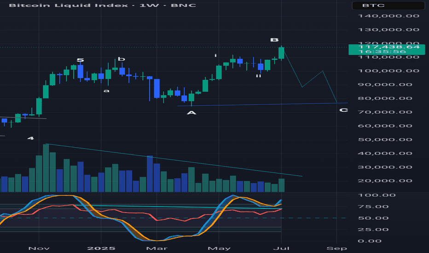This screenshot has width=429, height=253.
Task: Click the 40,000.00 price axis label
Action: [385, 153]
